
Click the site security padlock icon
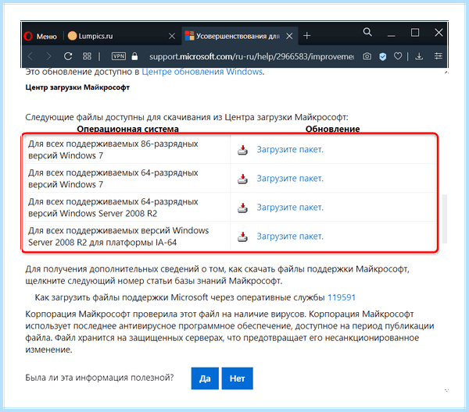(134, 56)
